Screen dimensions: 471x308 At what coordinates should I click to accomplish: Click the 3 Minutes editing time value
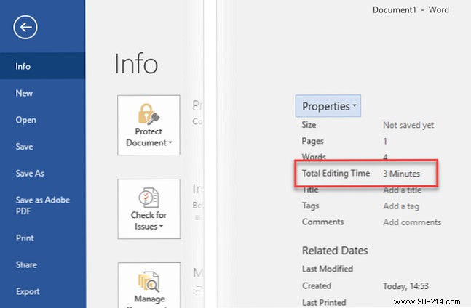pos(401,174)
